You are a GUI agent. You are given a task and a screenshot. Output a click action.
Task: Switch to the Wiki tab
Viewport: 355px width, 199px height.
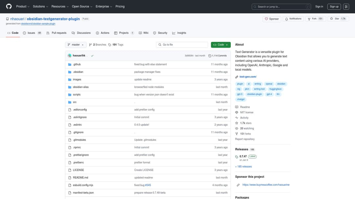coord(144,33)
